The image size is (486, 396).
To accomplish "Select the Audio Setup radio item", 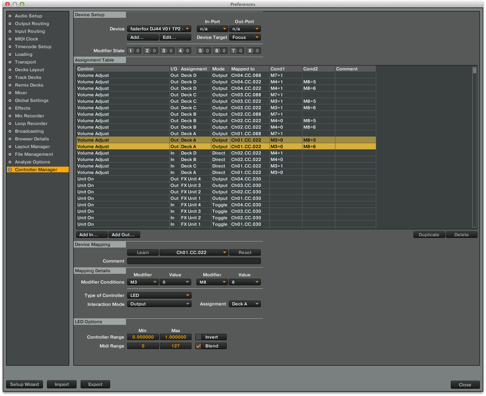I will coord(28,16).
